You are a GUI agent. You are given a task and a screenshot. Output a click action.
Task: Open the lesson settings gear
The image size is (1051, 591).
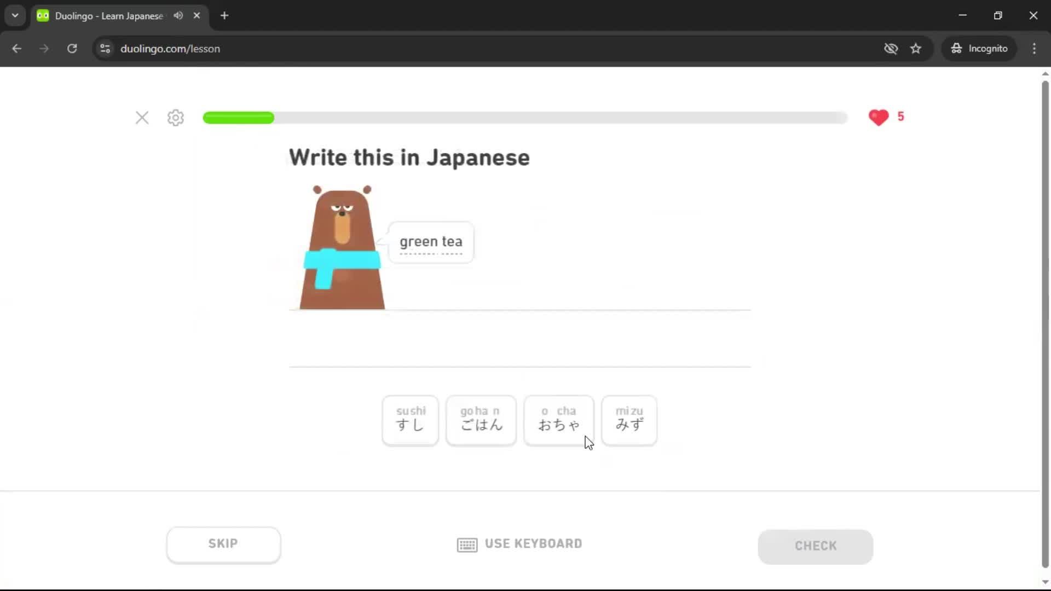[x=175, y=118]
